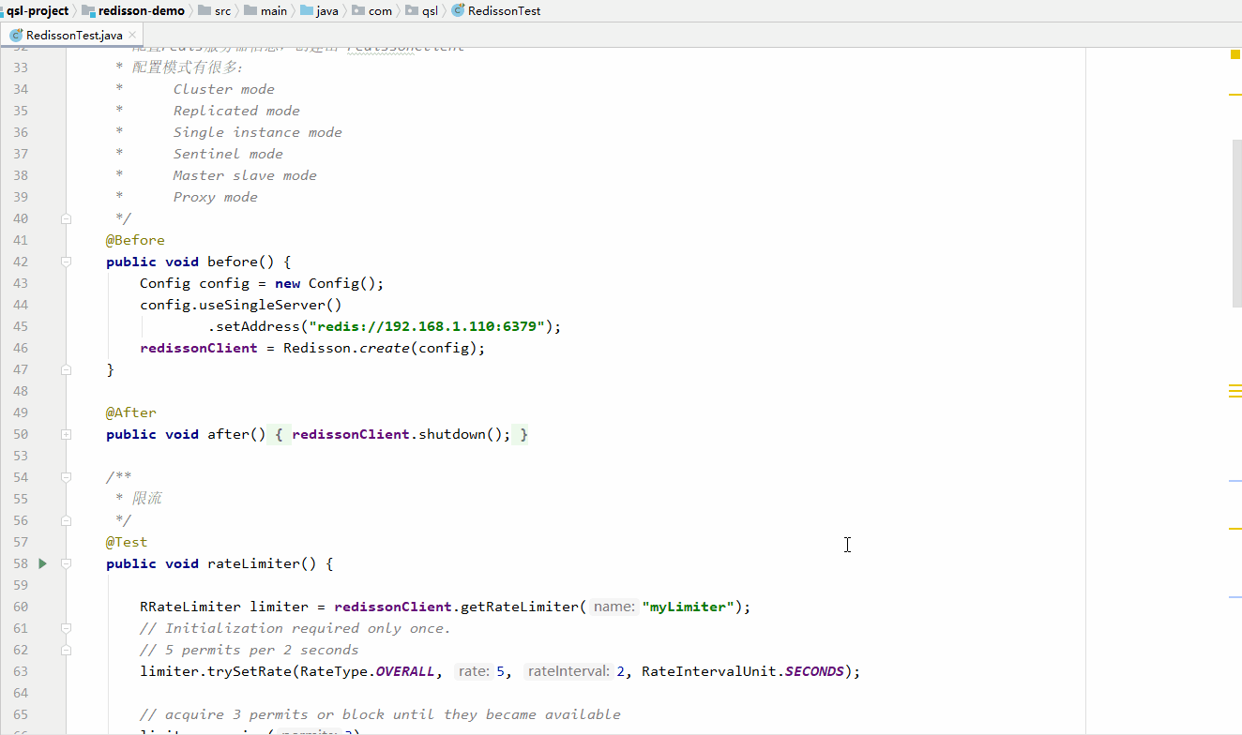The height and width of the screenshot is (735, 1242).
Task: Click the "Proxy mode" comment text
Action: tap(216, 197)
